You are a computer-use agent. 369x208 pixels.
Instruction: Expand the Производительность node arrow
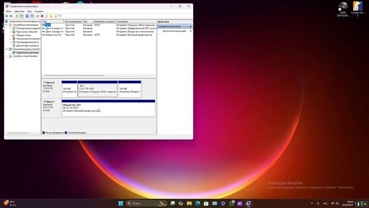click(10, 42)
